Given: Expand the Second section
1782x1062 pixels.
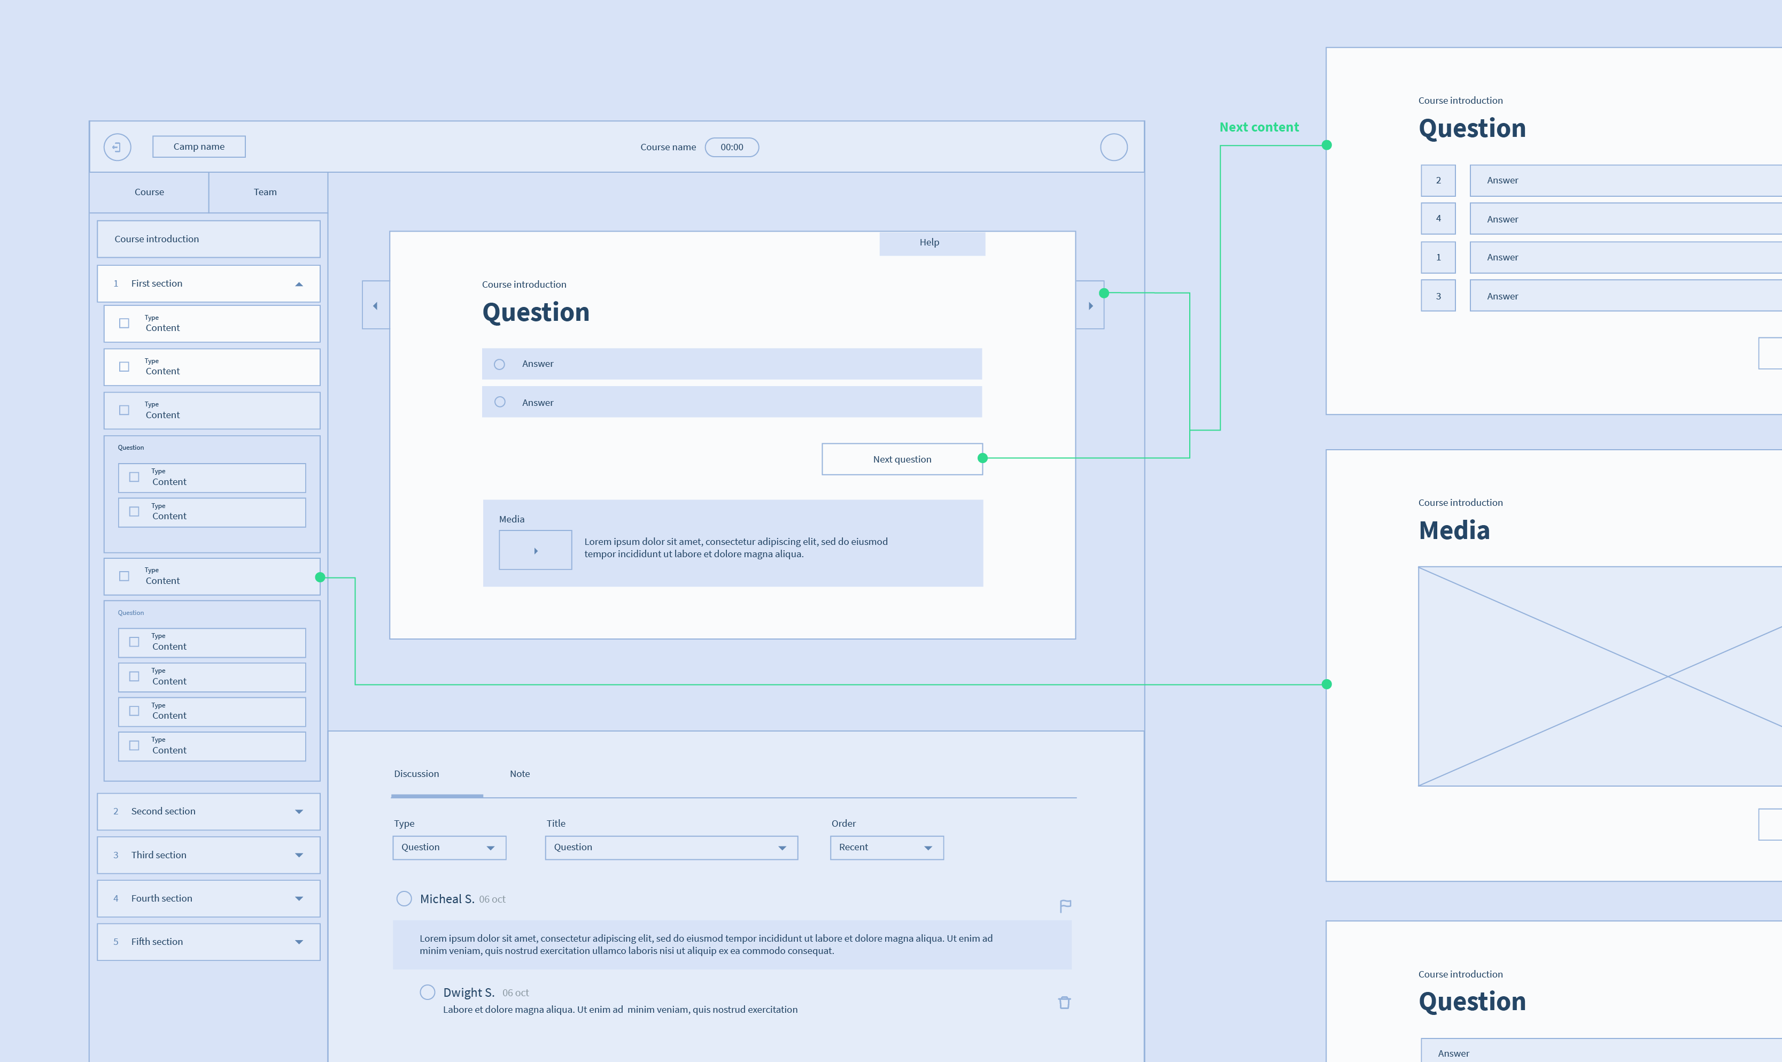Looking at the screenshot, I should pos(299,812).
